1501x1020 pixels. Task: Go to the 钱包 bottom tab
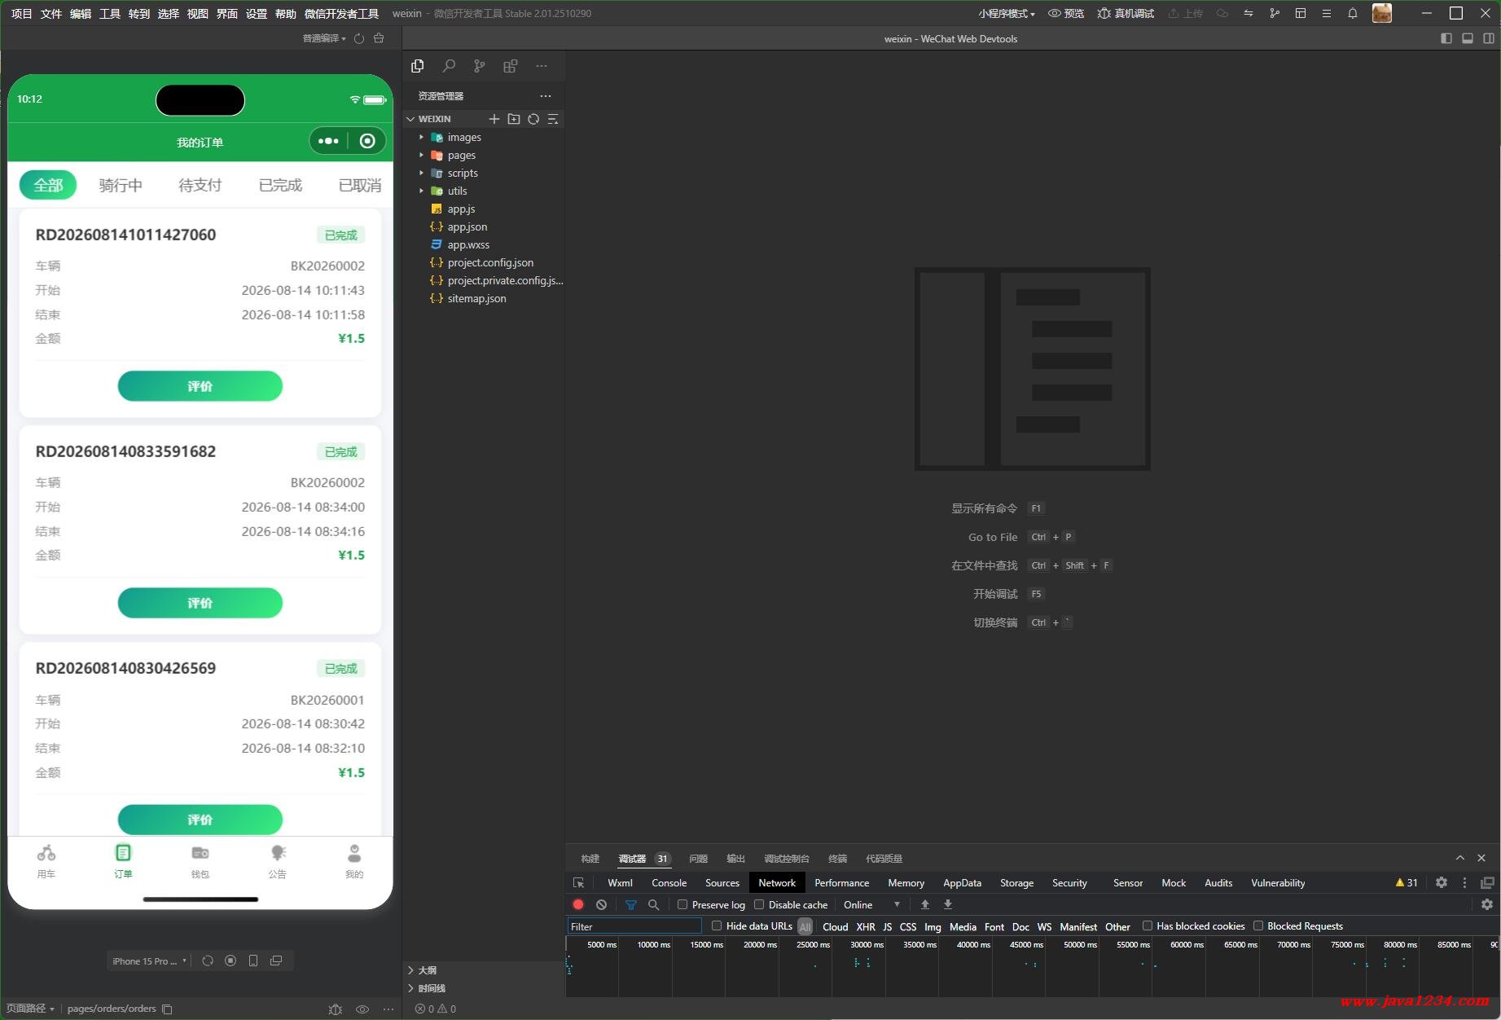click(200, 861)
